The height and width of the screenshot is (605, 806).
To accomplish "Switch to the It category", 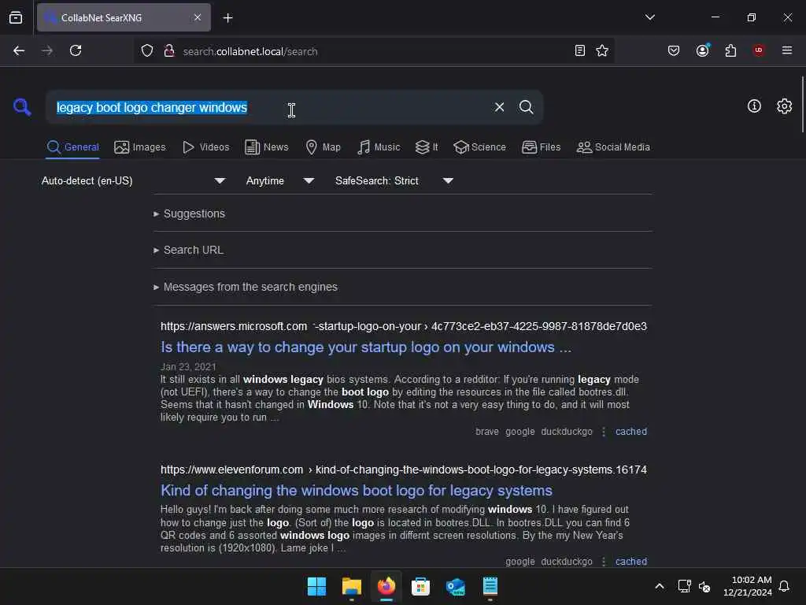I will 427,147.
